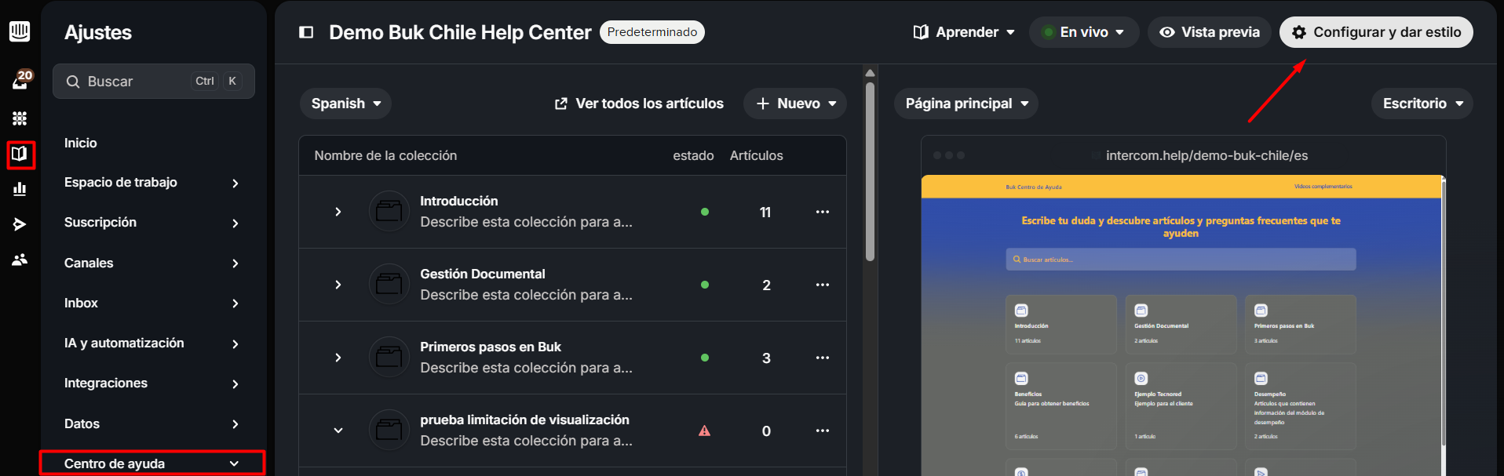Expand IA y automatización settings section
Screen dimensions: 1504x476
(152, 343)
